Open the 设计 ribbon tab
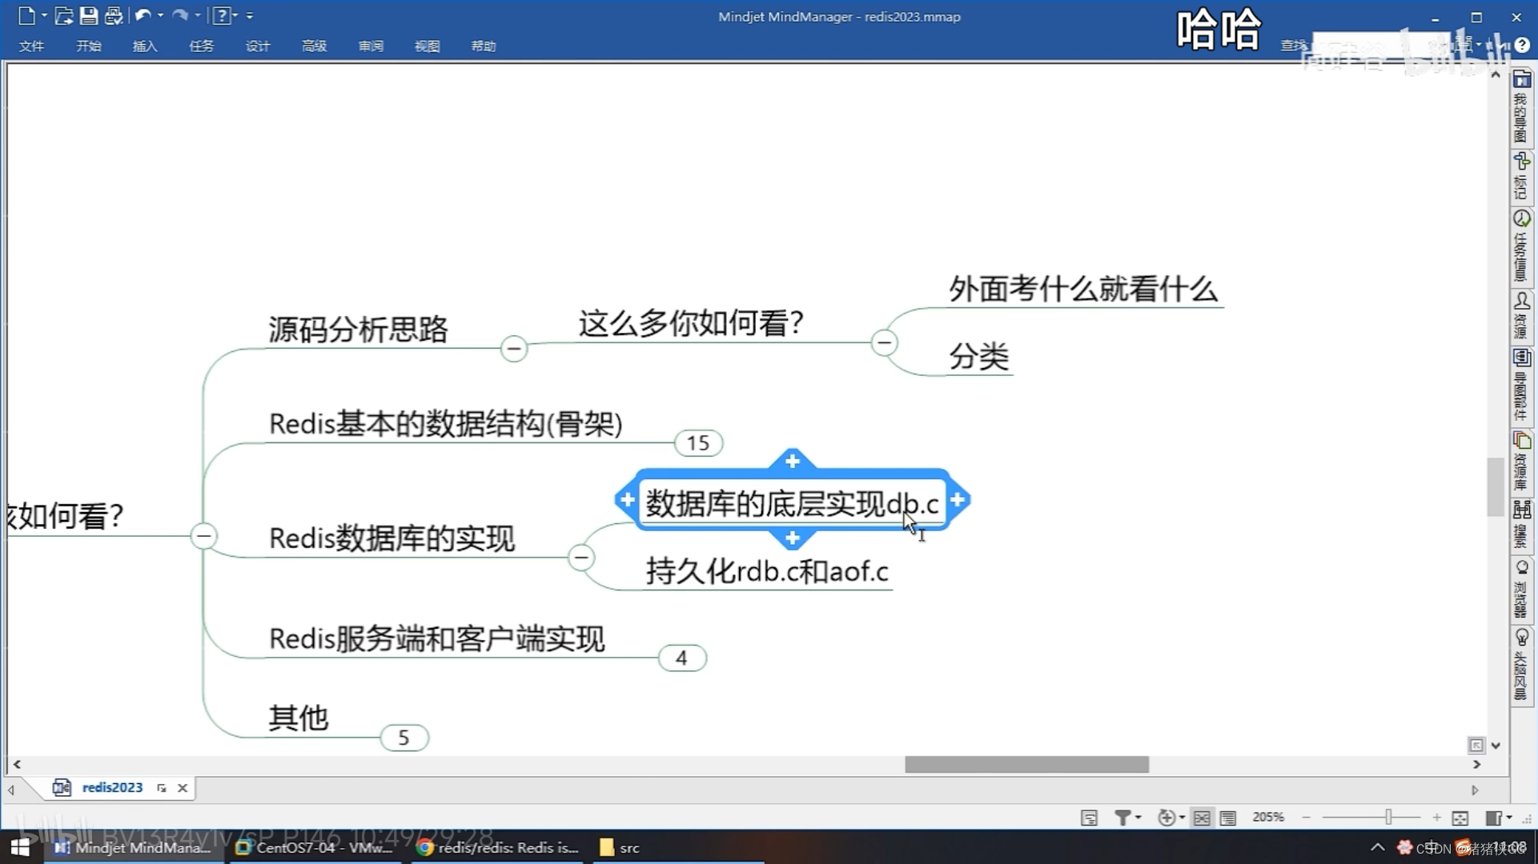The image size is (1538, 864). [257, 46]
